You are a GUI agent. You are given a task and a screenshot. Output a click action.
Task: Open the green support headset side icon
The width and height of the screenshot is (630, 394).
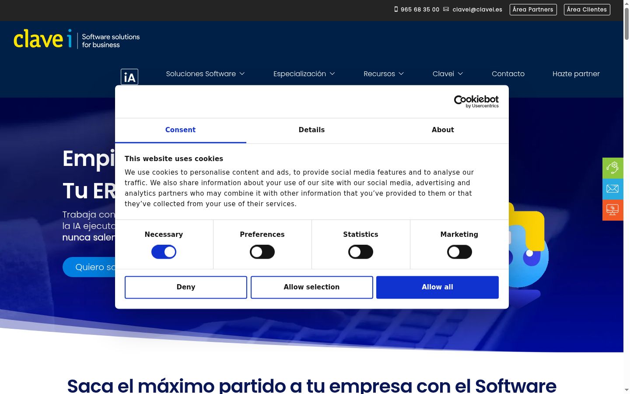pos(612,168)
